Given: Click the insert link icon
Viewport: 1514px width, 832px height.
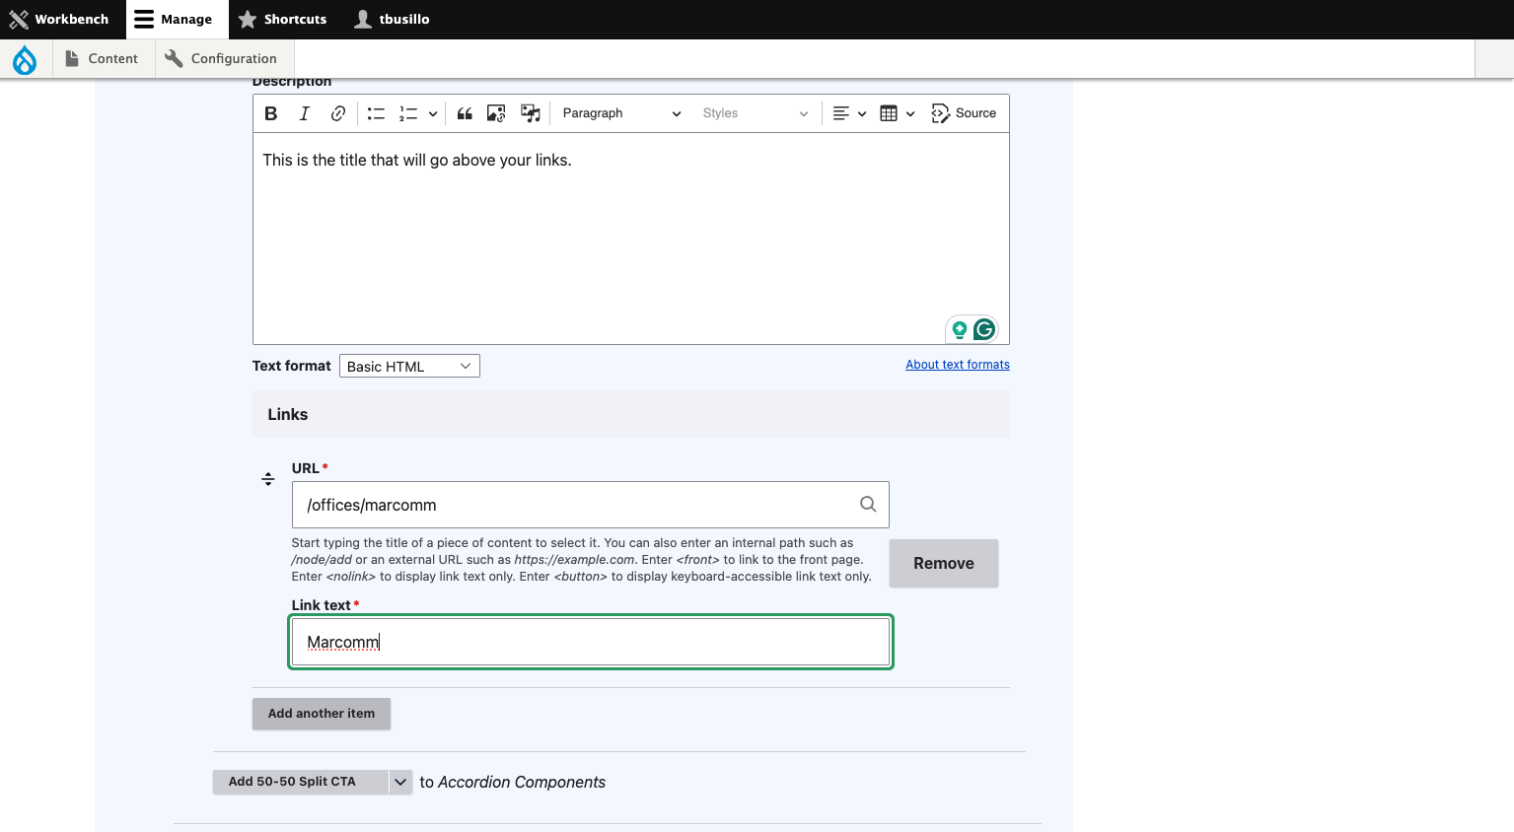Looking at the screenshot, I should (338, 113).
